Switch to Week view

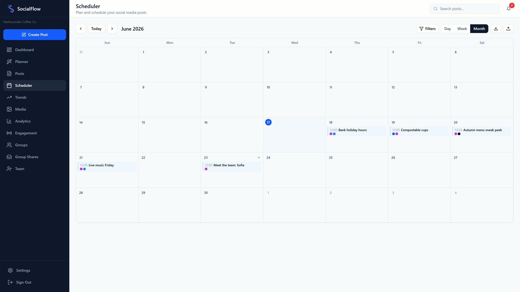click(x=462, y=29)
